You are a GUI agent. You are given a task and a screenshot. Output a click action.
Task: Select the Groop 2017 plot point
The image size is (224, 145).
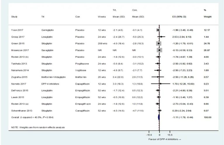(x=161, y=37)
